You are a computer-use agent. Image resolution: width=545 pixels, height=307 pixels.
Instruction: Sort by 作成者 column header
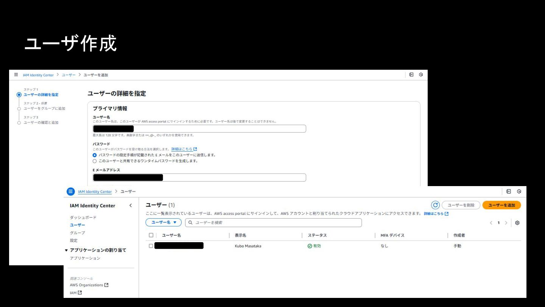[459, 235]
